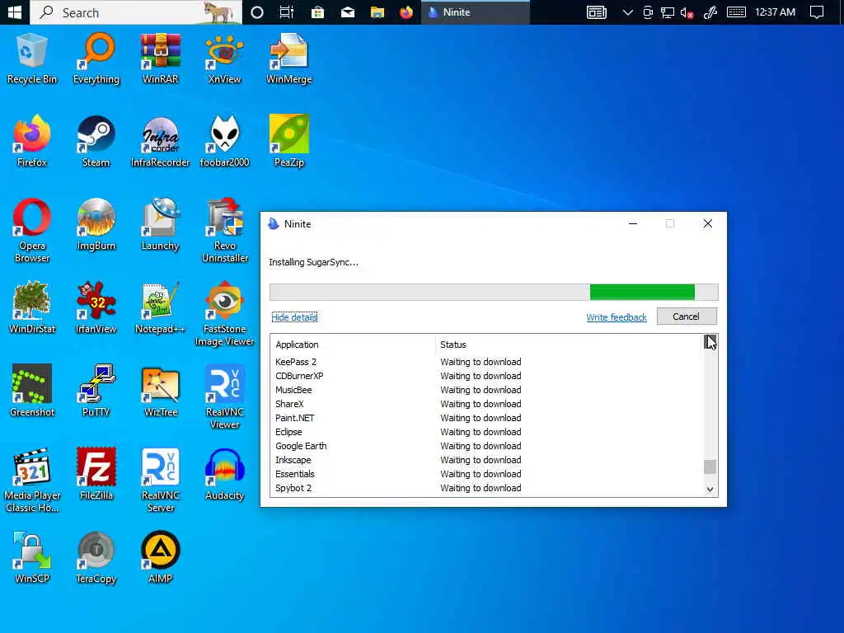
Task: Click the installation progress bar
Action: pos(494,293)
